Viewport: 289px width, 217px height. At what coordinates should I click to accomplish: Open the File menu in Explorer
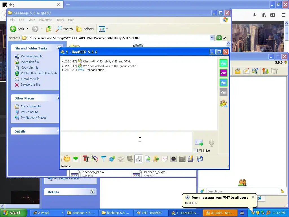click(12, 20)
